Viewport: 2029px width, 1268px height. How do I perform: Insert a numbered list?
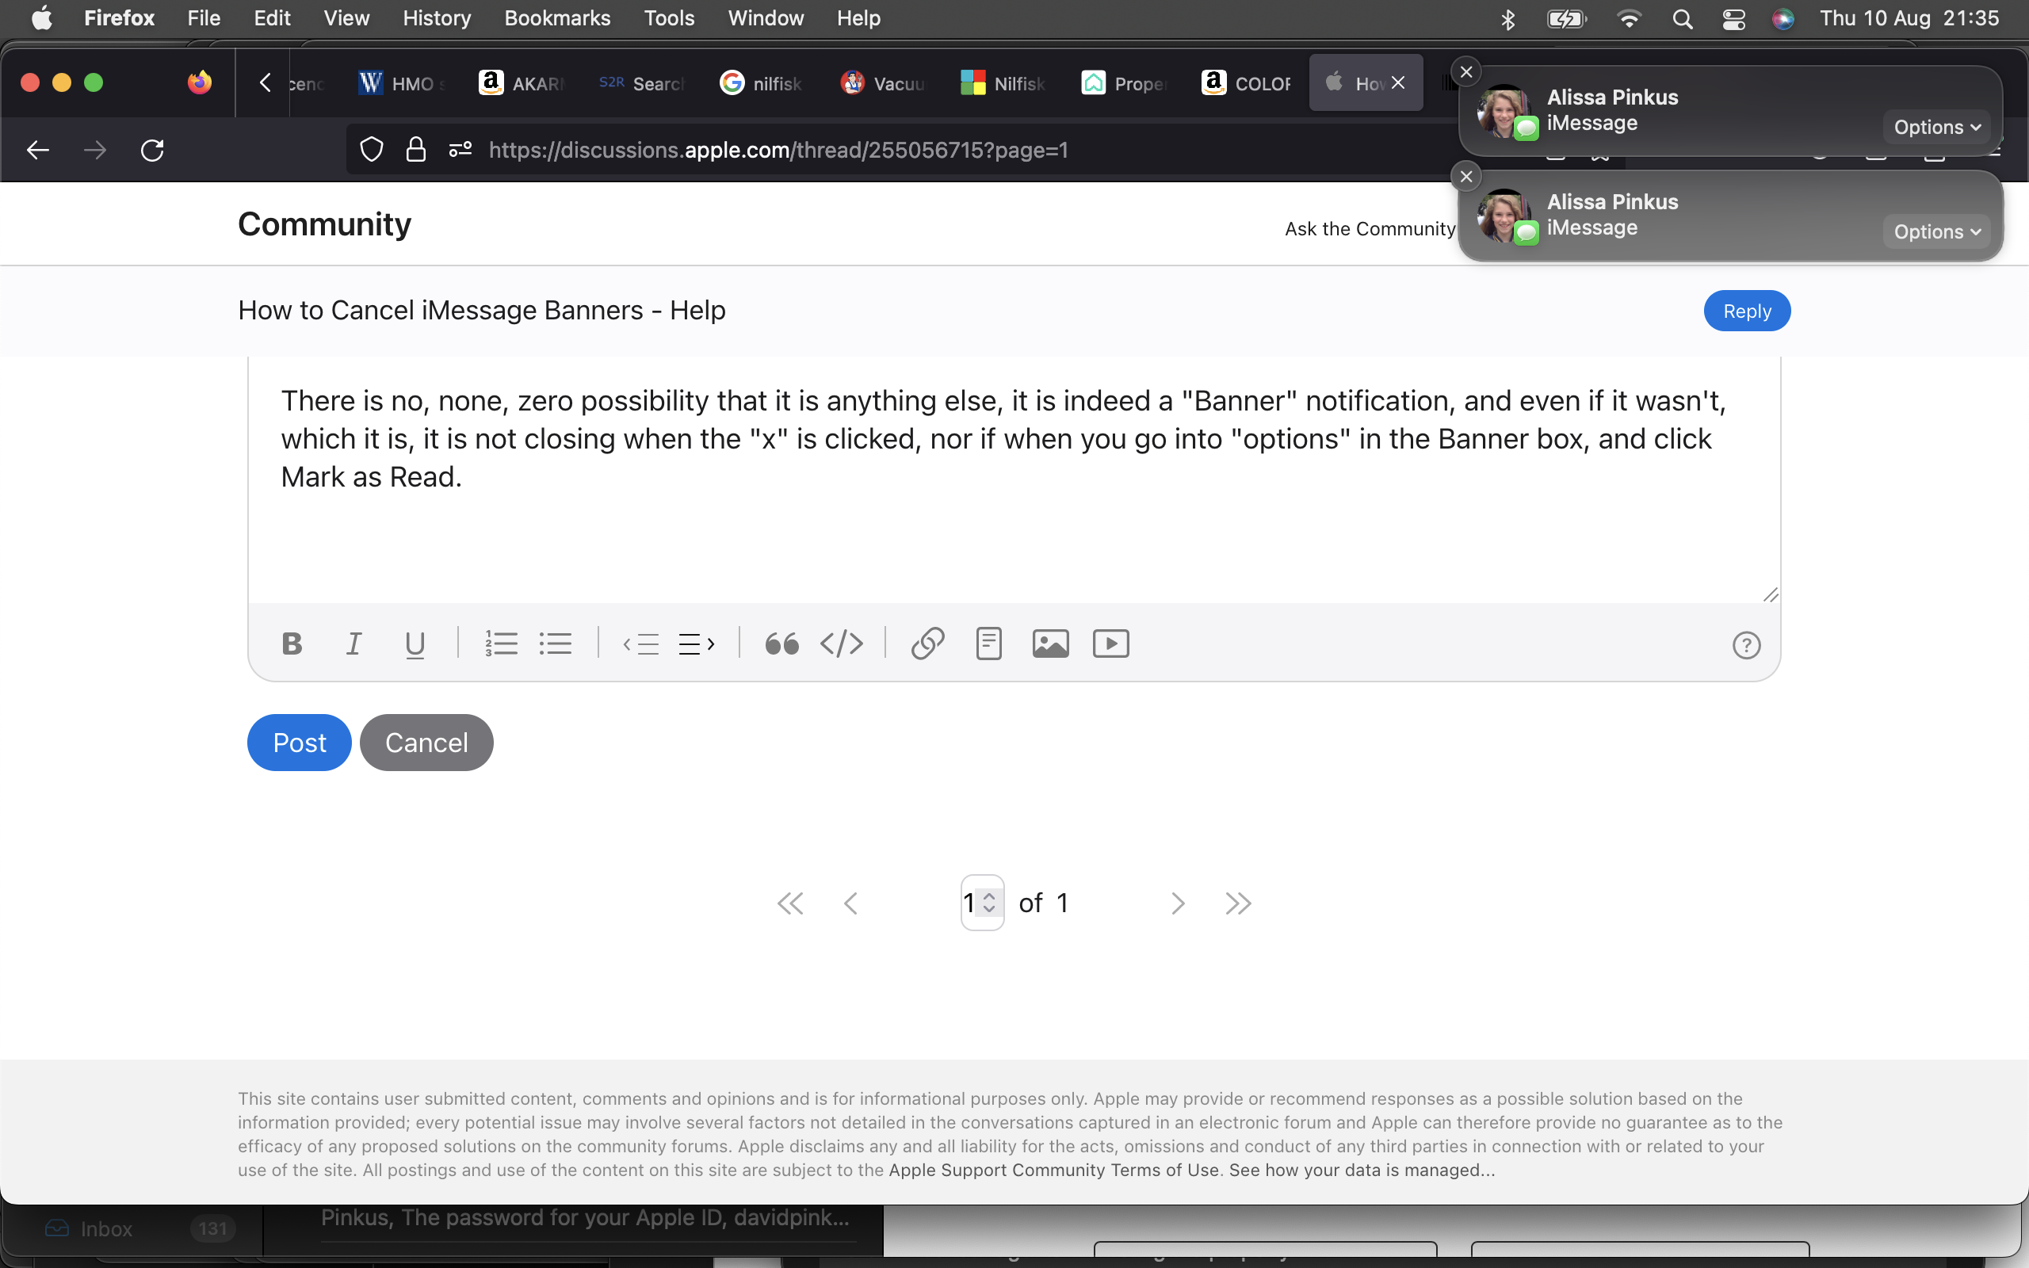501,644
